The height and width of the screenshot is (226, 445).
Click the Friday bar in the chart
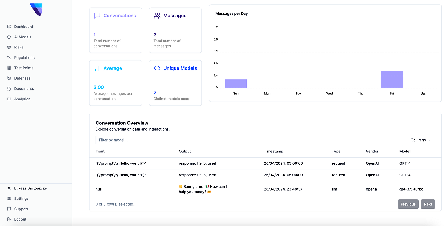tap(392, 79)
